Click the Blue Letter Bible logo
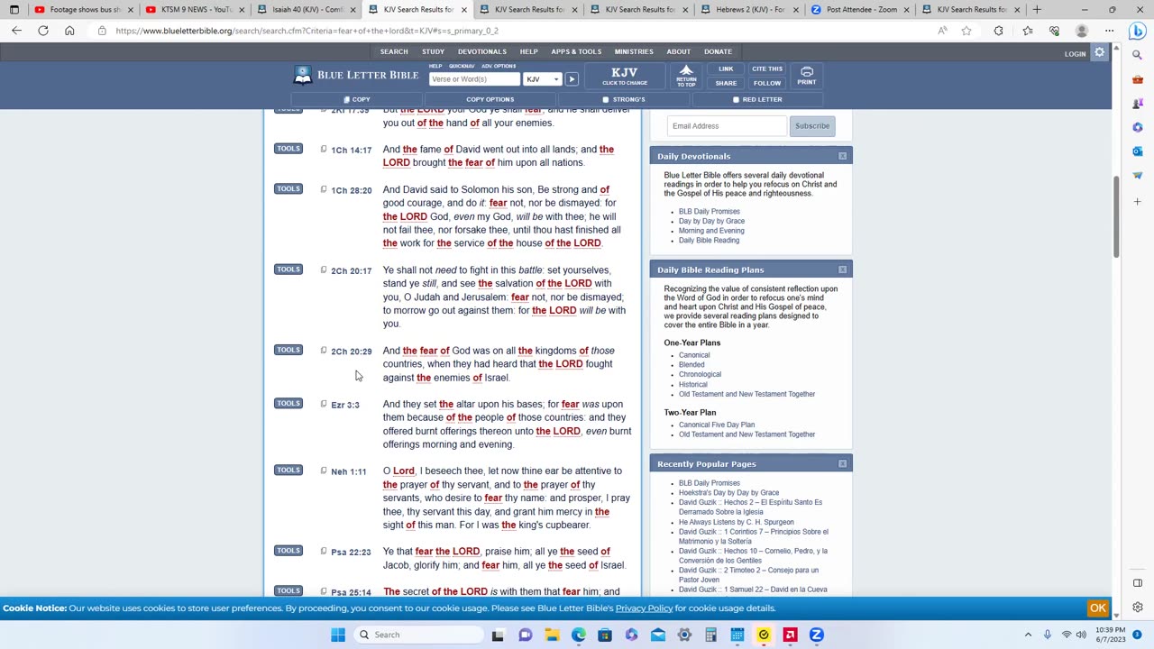Screen dimensions: 1154x649 356,75
